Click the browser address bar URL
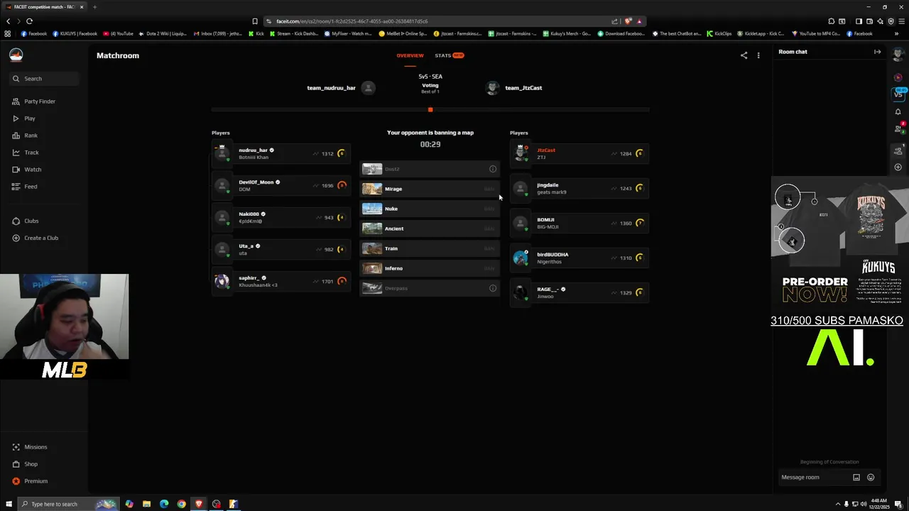 pos(352,21)
